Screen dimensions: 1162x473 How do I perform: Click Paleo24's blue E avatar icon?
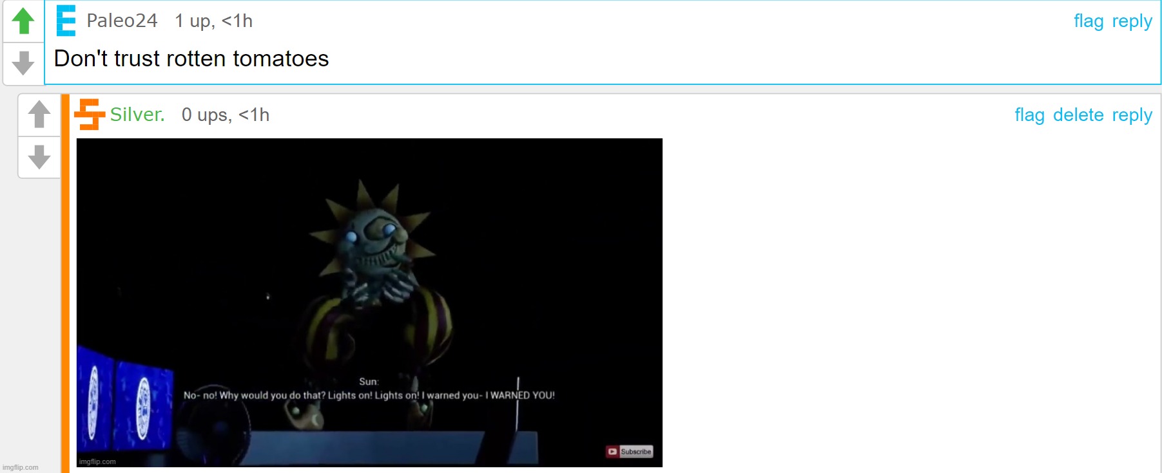66,21
